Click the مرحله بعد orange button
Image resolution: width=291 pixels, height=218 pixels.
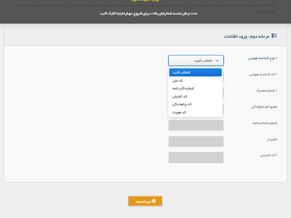tap(145, 201)
